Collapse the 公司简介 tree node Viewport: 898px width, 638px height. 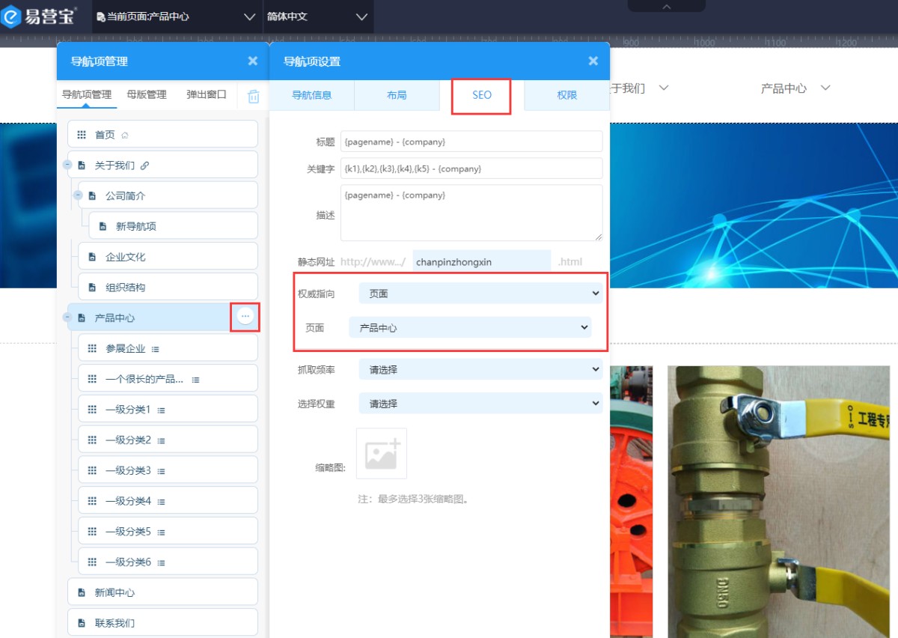click(x=79, y=195)
